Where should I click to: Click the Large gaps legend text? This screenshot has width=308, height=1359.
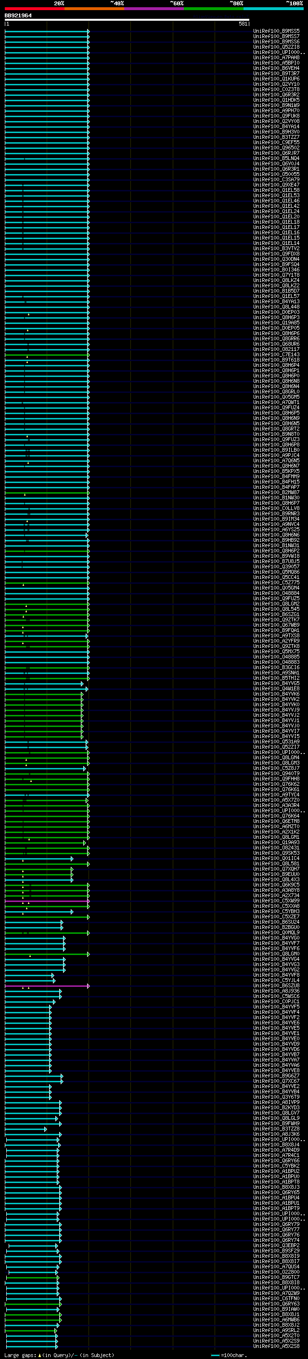[59, 1355]
